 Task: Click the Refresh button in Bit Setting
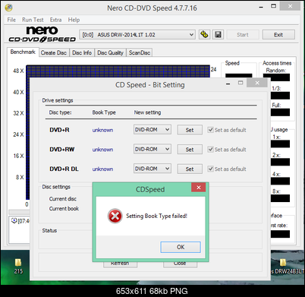[x=120, y=264]
